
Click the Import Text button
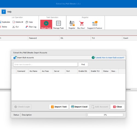point(59,107)
